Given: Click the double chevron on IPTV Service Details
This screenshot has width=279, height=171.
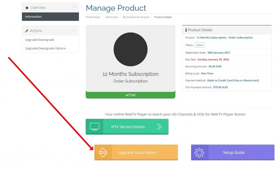Looking at the screenshot, I should (x=159, y=126).
